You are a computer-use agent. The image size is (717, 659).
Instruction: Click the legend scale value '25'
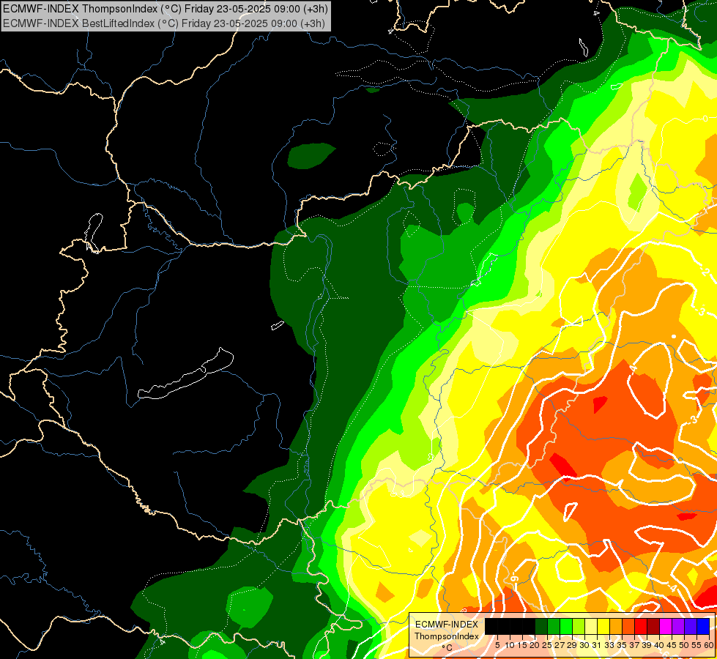point(547,645)
